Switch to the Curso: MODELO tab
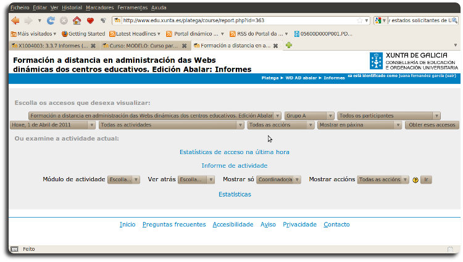The width and height of the screenshot is (463, 262). pos(143,45)
